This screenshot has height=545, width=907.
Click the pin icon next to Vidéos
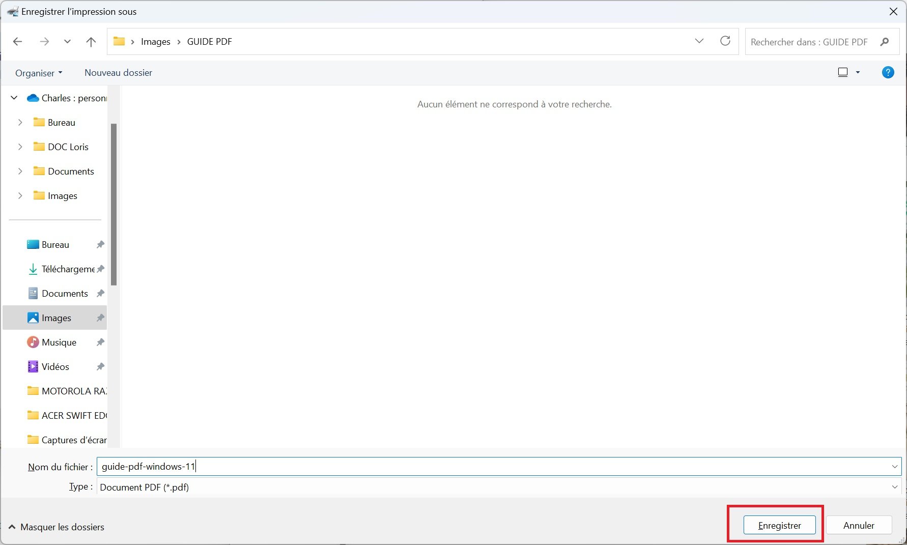pos(100,366)
